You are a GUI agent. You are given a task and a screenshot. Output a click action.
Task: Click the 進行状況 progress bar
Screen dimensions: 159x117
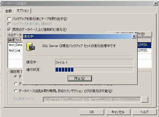pyautogui.click(x=94, y=70)
